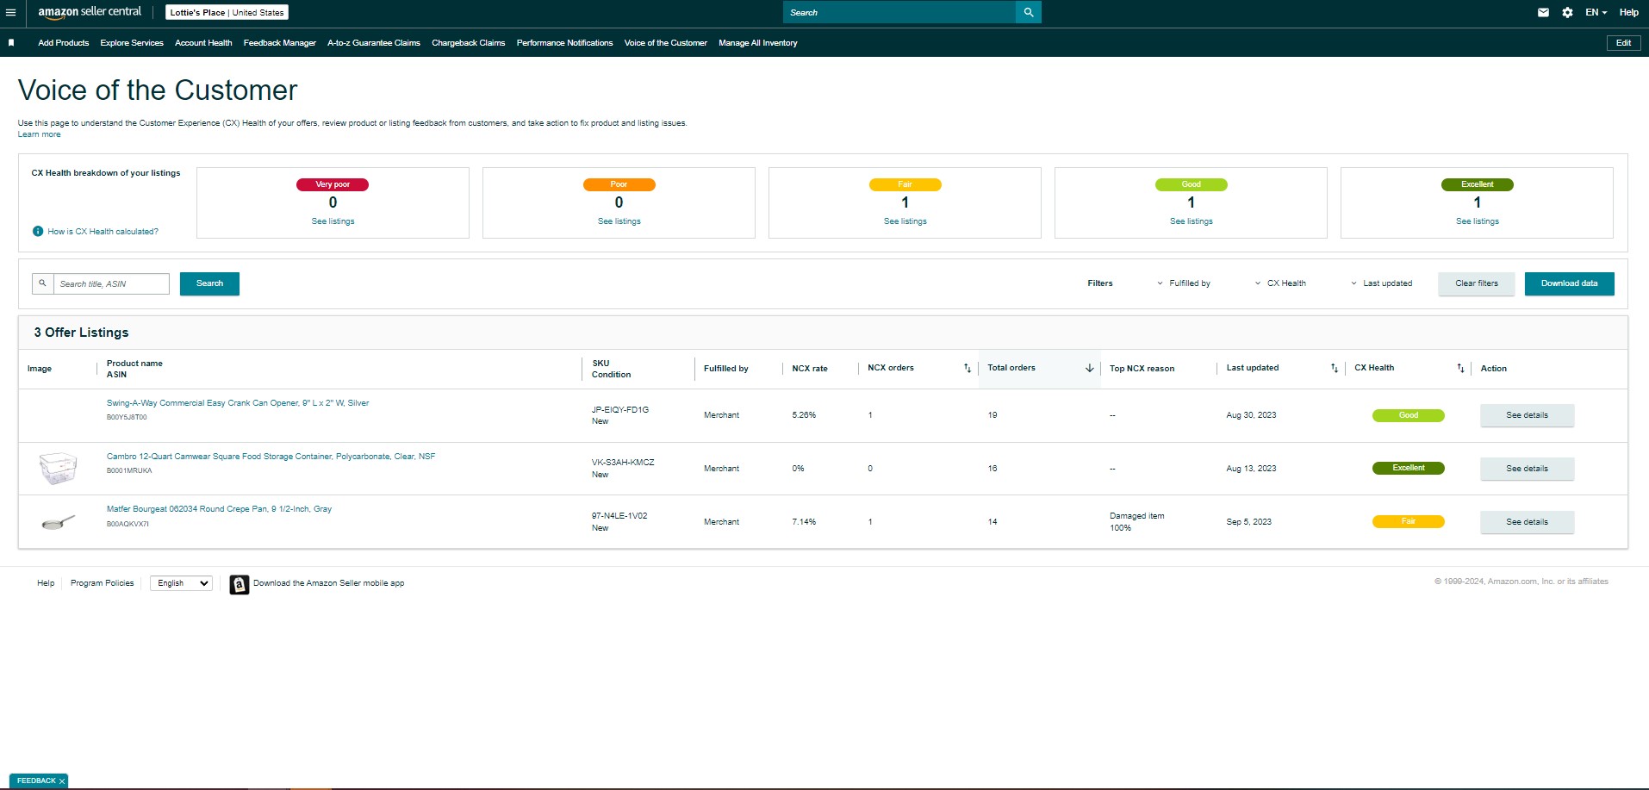1649x790 pixels.
Task: Select Voice of the Customer nav item
Action: [x=666, y=42]
